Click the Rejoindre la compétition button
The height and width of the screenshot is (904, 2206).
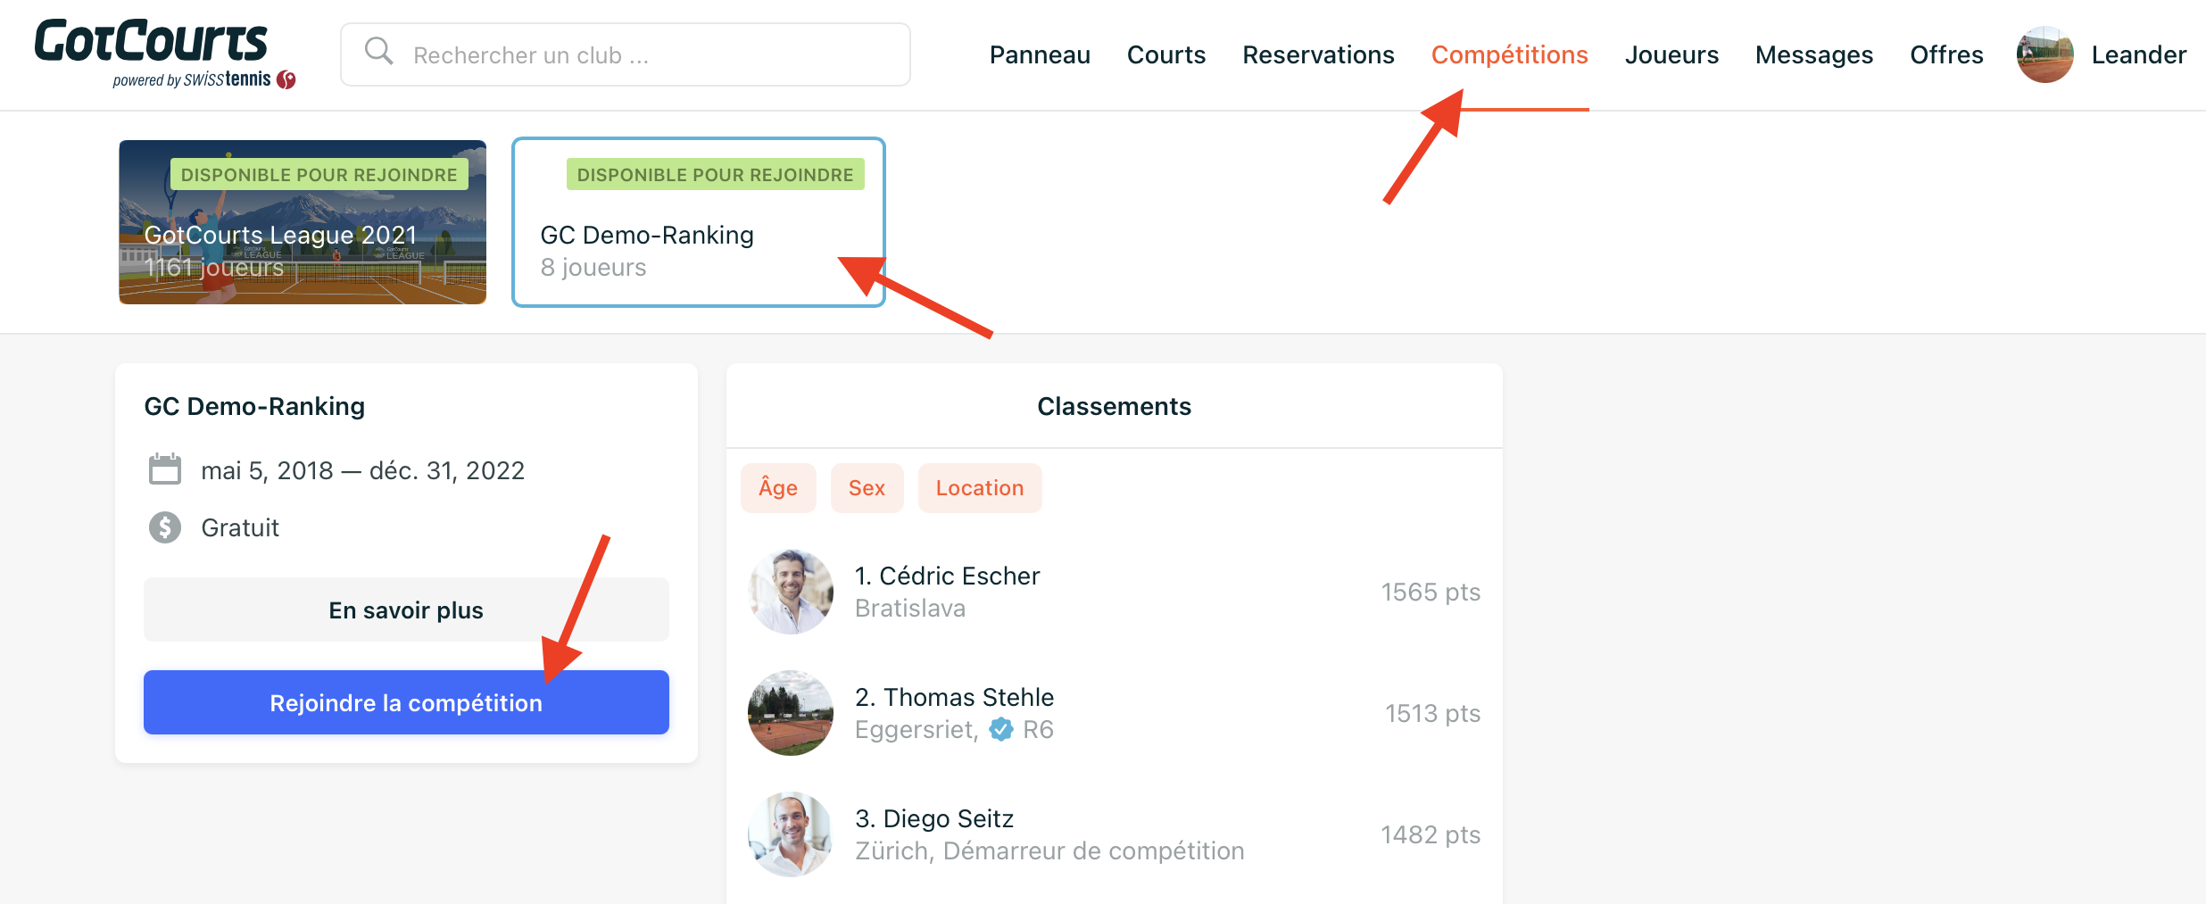click(x=406, y=702)
